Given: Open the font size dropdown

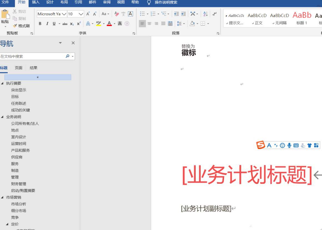Looking at the screenshot, I should point(81,14).
